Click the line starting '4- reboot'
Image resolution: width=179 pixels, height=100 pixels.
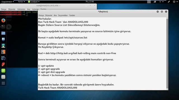(x=77, y=75)
